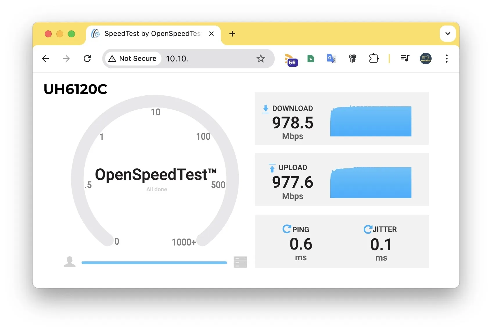Click the 0.6 ping value

coord(301,244)
